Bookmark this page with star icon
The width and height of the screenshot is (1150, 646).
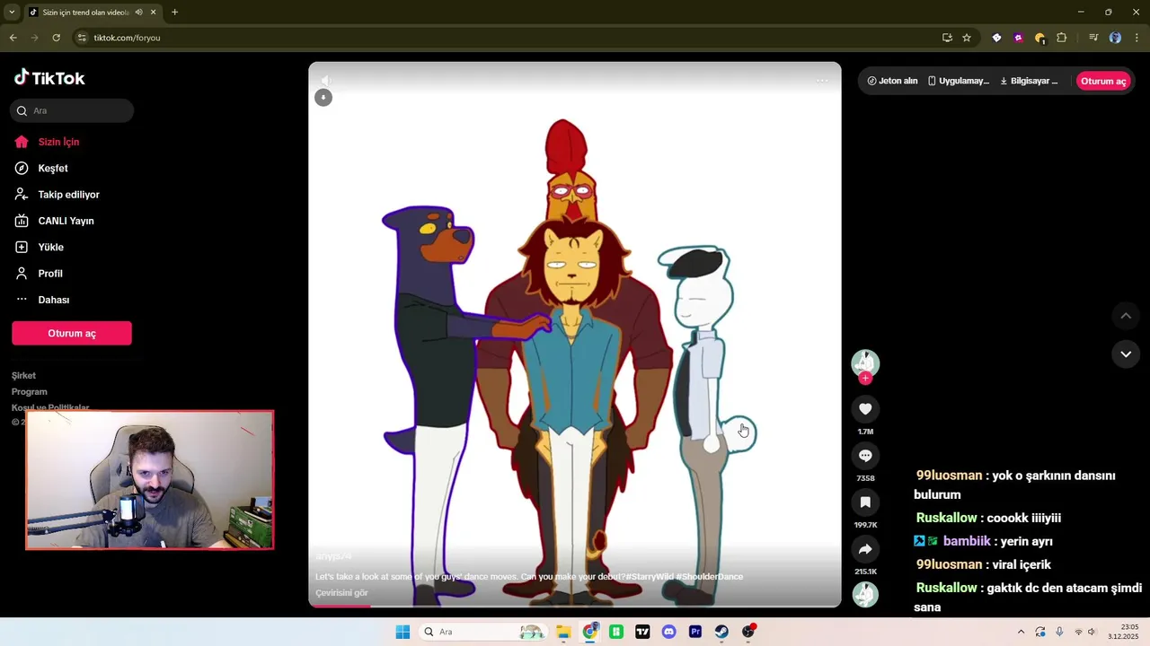tap(967, 38)
